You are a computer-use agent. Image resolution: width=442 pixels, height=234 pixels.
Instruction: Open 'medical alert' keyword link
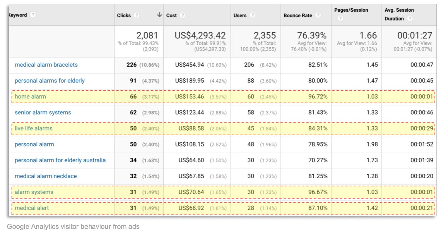coord(32,208)
